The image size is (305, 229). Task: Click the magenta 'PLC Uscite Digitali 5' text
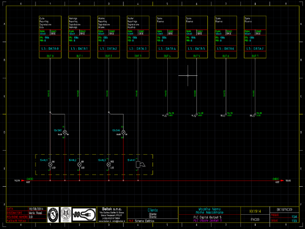tap(207, 220)
